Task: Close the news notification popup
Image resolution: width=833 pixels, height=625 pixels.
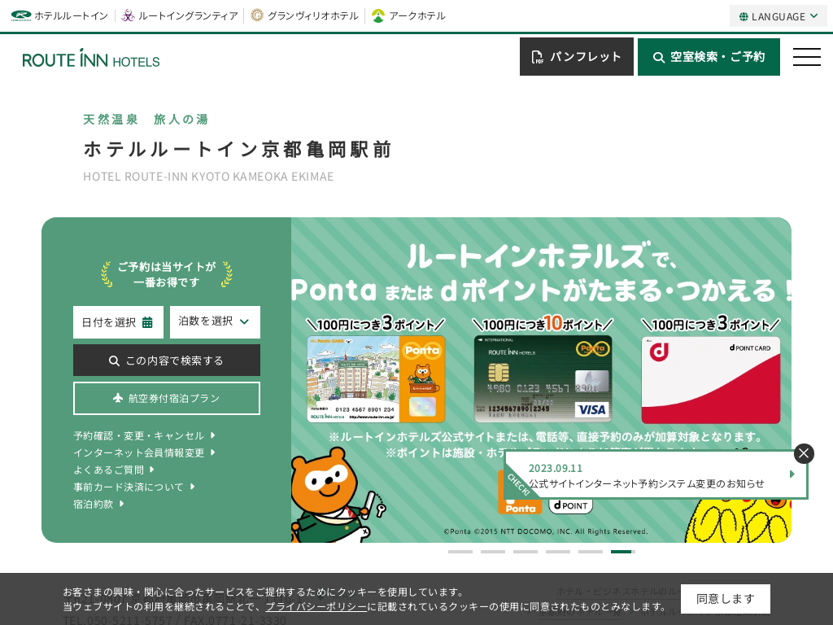Action: click(x=804, y=453)
